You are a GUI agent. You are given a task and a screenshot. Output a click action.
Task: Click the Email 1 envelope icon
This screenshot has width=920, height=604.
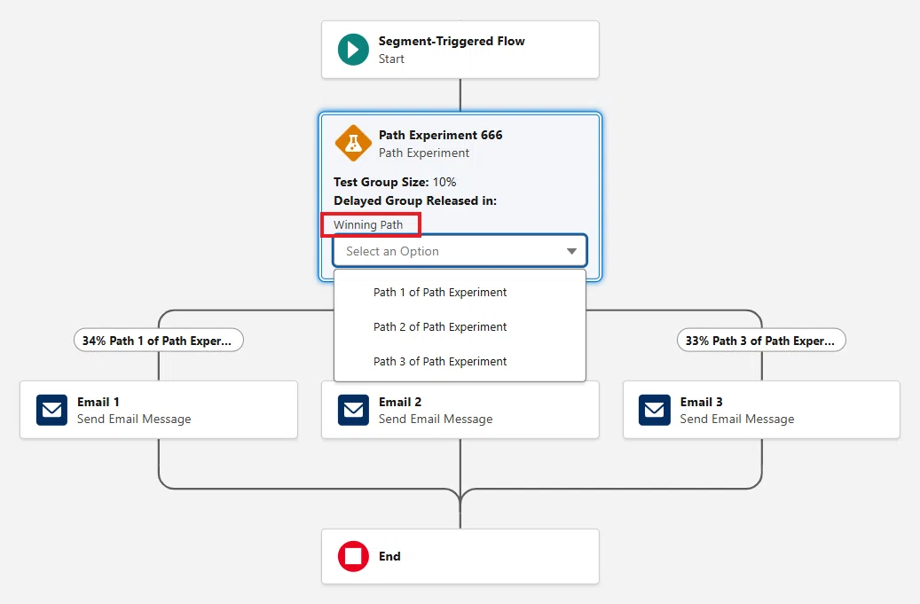51,410
